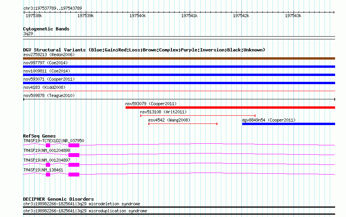Click the DGV Structural Variants track title
346x217 pixels.
(144, 50)
